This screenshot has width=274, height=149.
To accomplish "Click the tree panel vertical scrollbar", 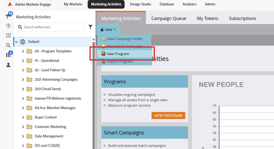I will [94, 95].
